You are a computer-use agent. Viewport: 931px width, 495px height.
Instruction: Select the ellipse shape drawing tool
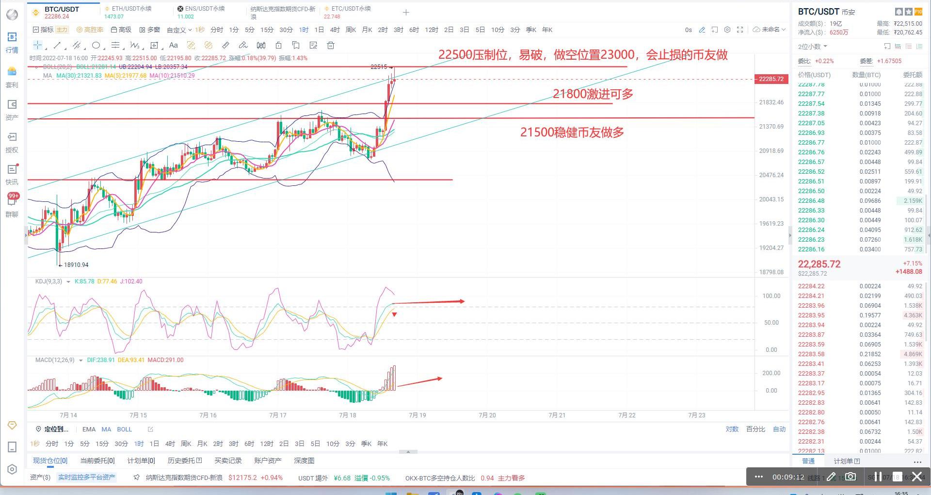point(96,46)
